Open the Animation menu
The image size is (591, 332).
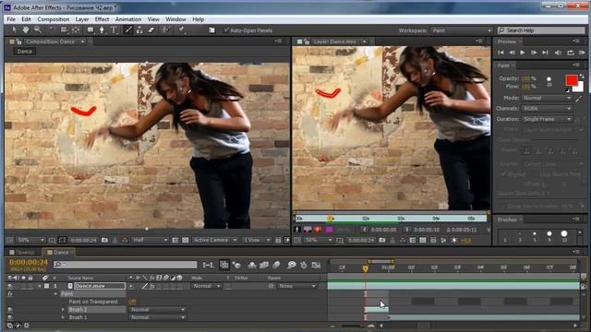[x=128, y=19]
